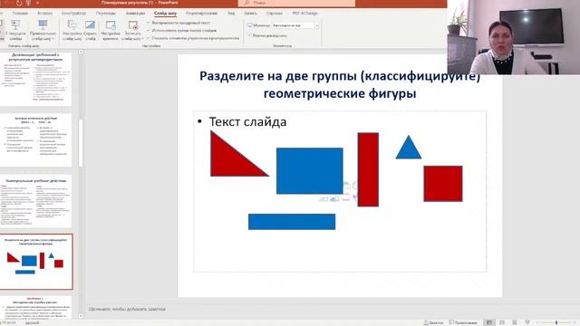The height and width of the screenshot is (326, 580).
Task: Switch to the Запись tab
Action: pos(250,14)
